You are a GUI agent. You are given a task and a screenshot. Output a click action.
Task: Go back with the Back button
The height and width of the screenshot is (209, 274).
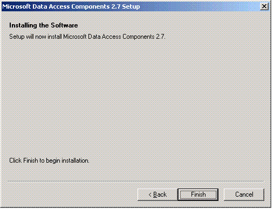(x=157, y=194)
